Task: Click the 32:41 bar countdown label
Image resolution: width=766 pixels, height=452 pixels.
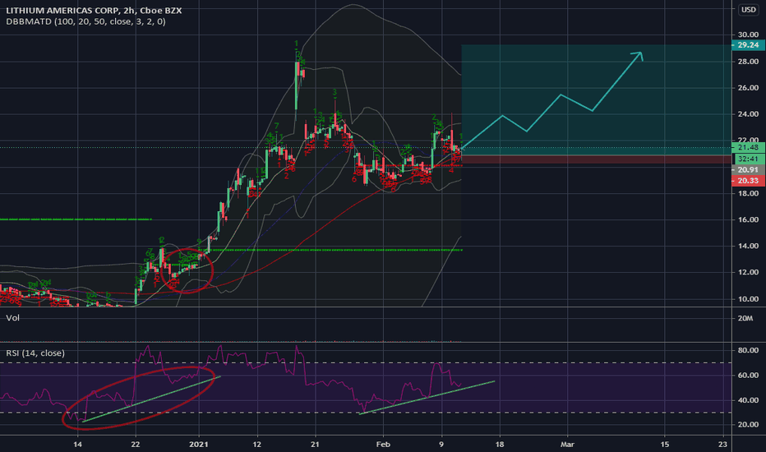Action: click(x=748, y=159)
